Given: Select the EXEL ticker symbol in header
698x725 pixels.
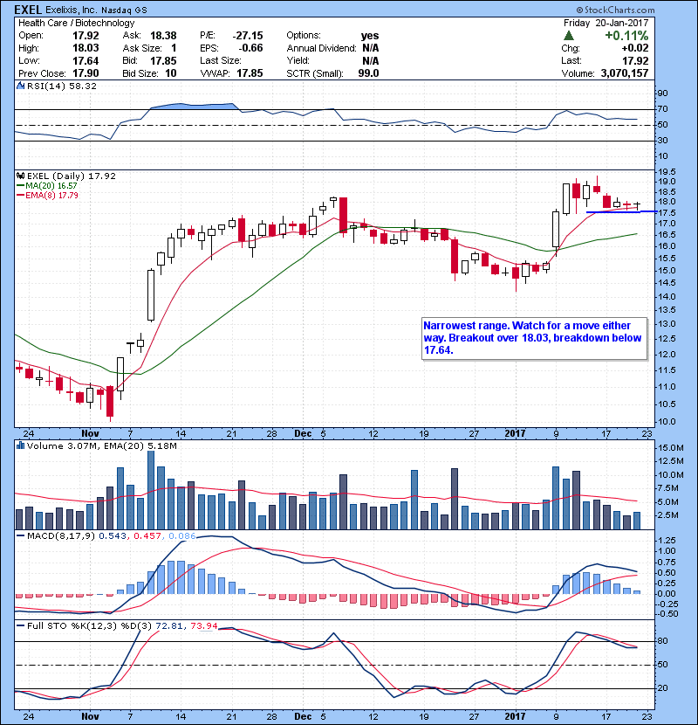Looking at the screenshot, I should 28,10.
